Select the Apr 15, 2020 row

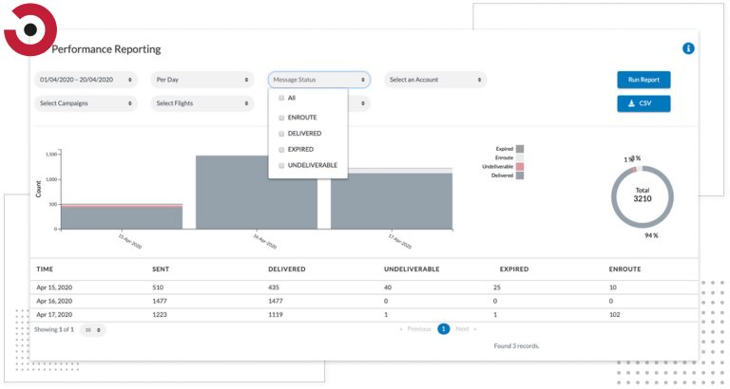pyautogui.click(x=365, y=287)
